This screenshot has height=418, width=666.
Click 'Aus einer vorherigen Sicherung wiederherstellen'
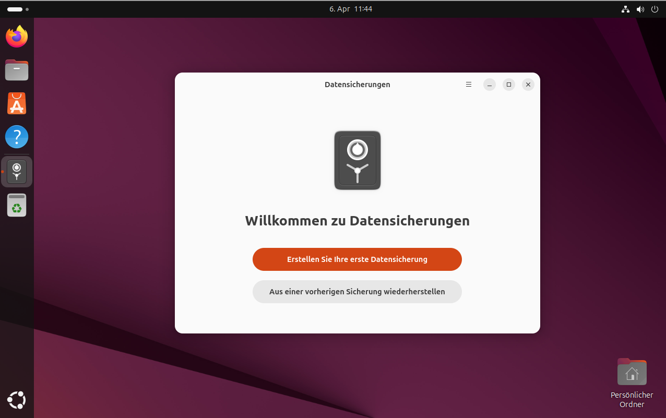pos(357,292)
